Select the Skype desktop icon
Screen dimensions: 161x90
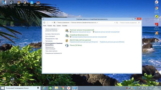tap(32, 3)
